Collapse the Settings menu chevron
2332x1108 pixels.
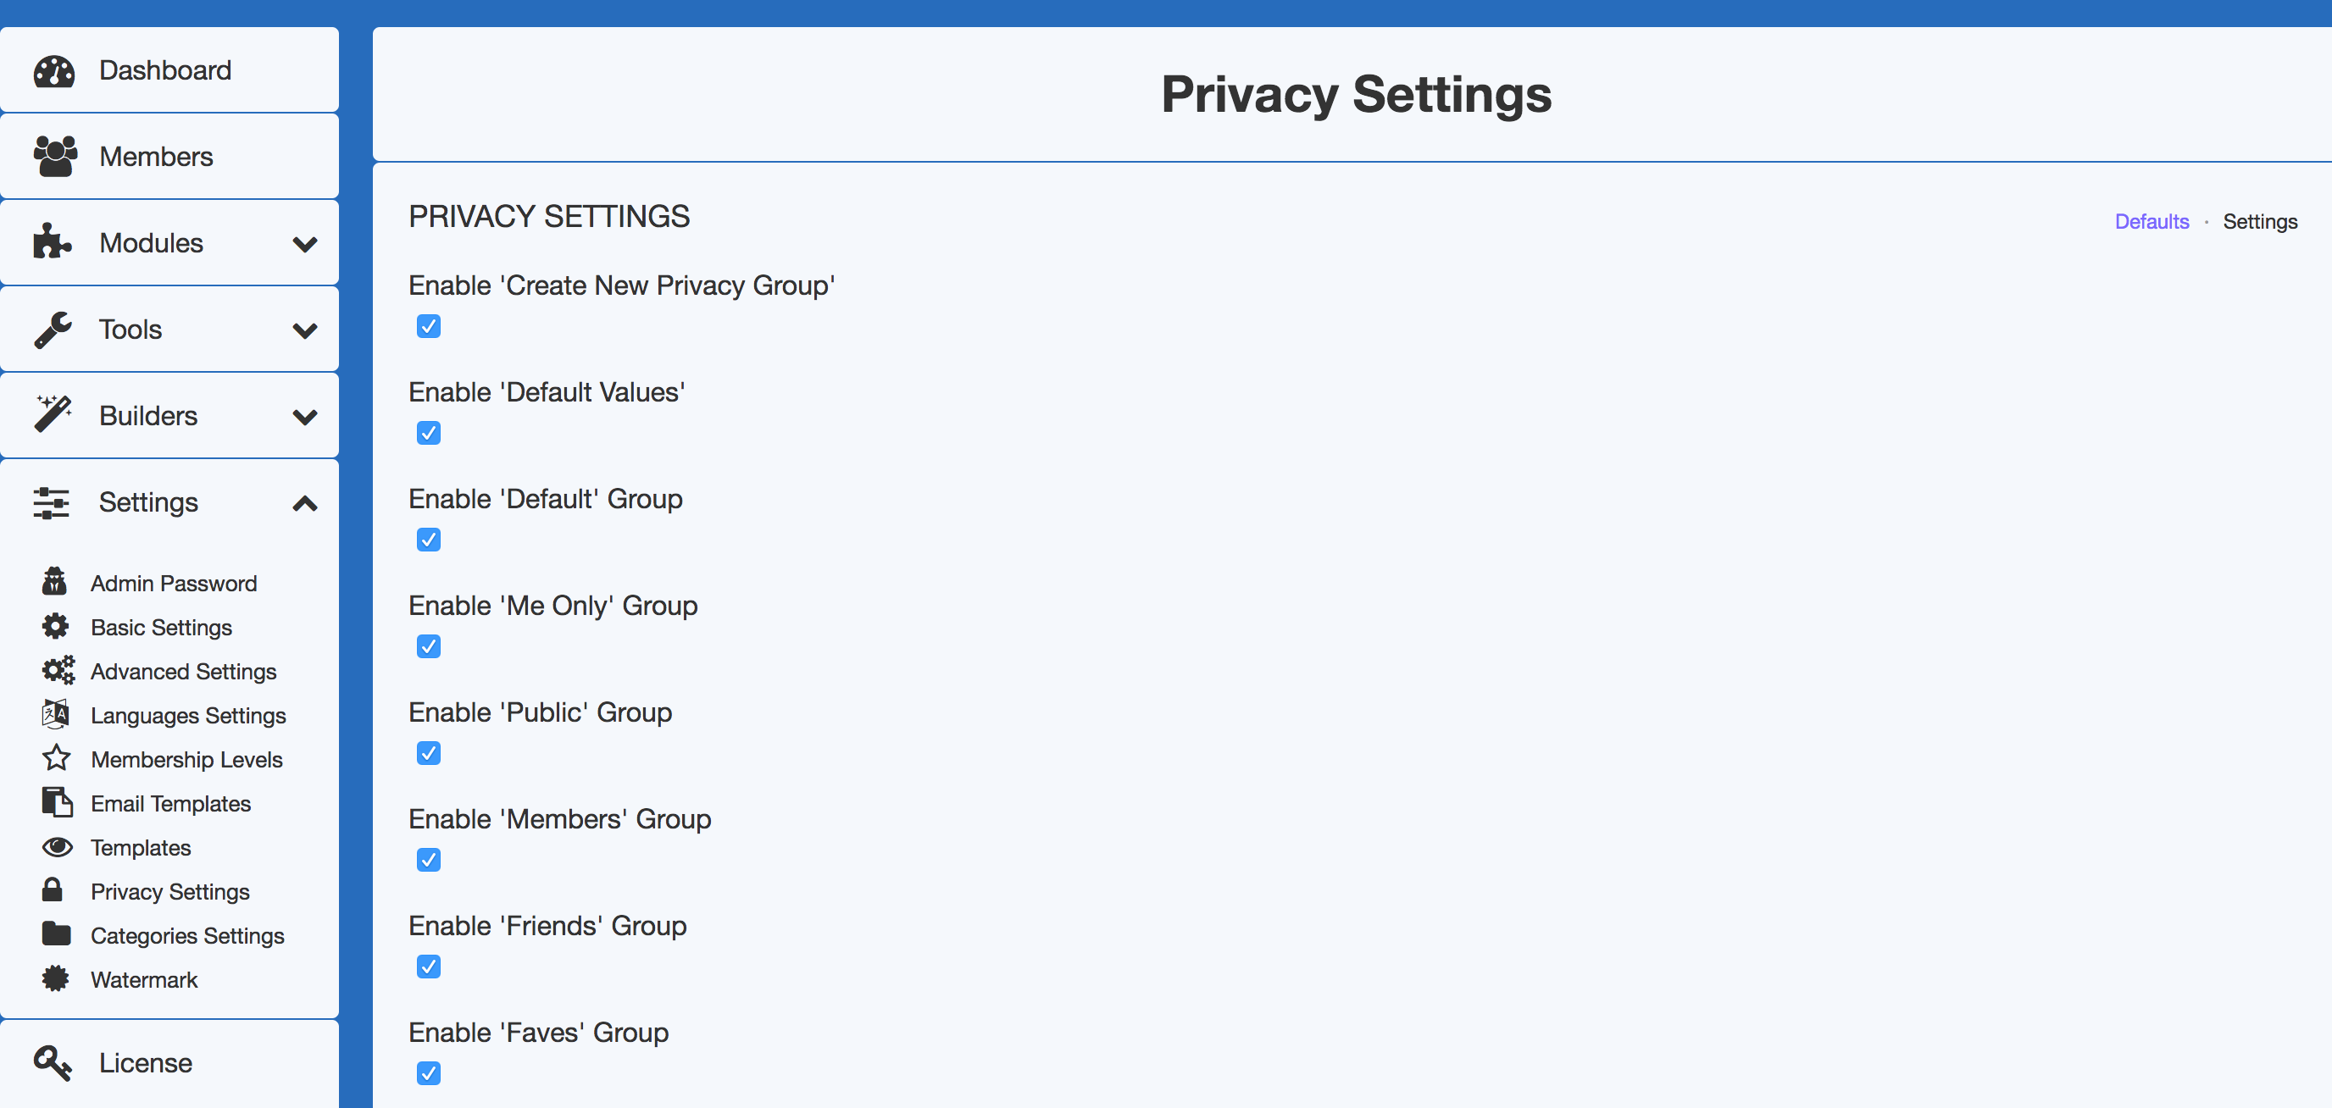click(x=305, y=503)
